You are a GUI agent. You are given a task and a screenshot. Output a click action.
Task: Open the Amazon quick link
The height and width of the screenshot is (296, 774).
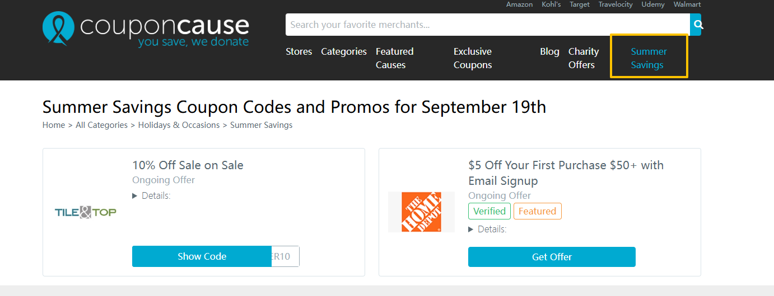(x=519, y=4)
